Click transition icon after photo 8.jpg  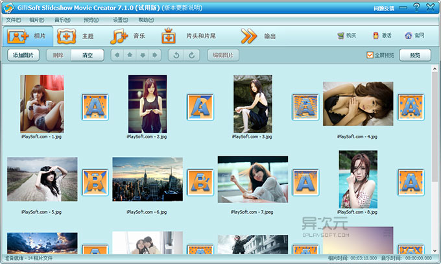(411, 182)
